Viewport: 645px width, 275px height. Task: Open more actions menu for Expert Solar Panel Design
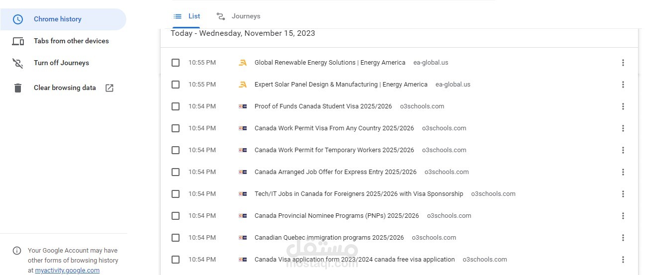(x=623, y=85)
